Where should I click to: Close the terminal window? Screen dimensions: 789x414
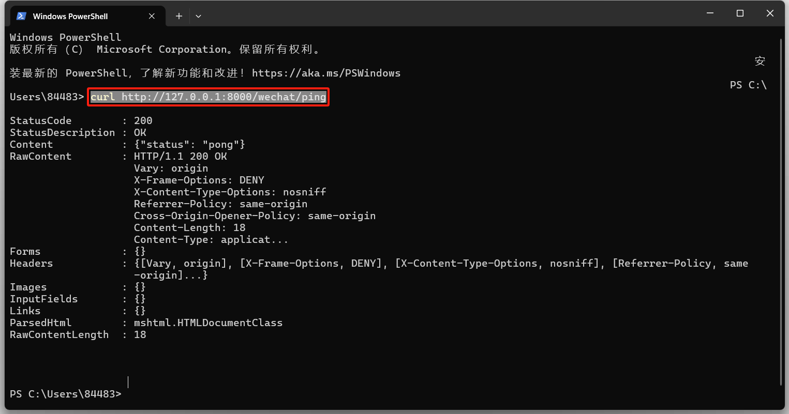770,13
